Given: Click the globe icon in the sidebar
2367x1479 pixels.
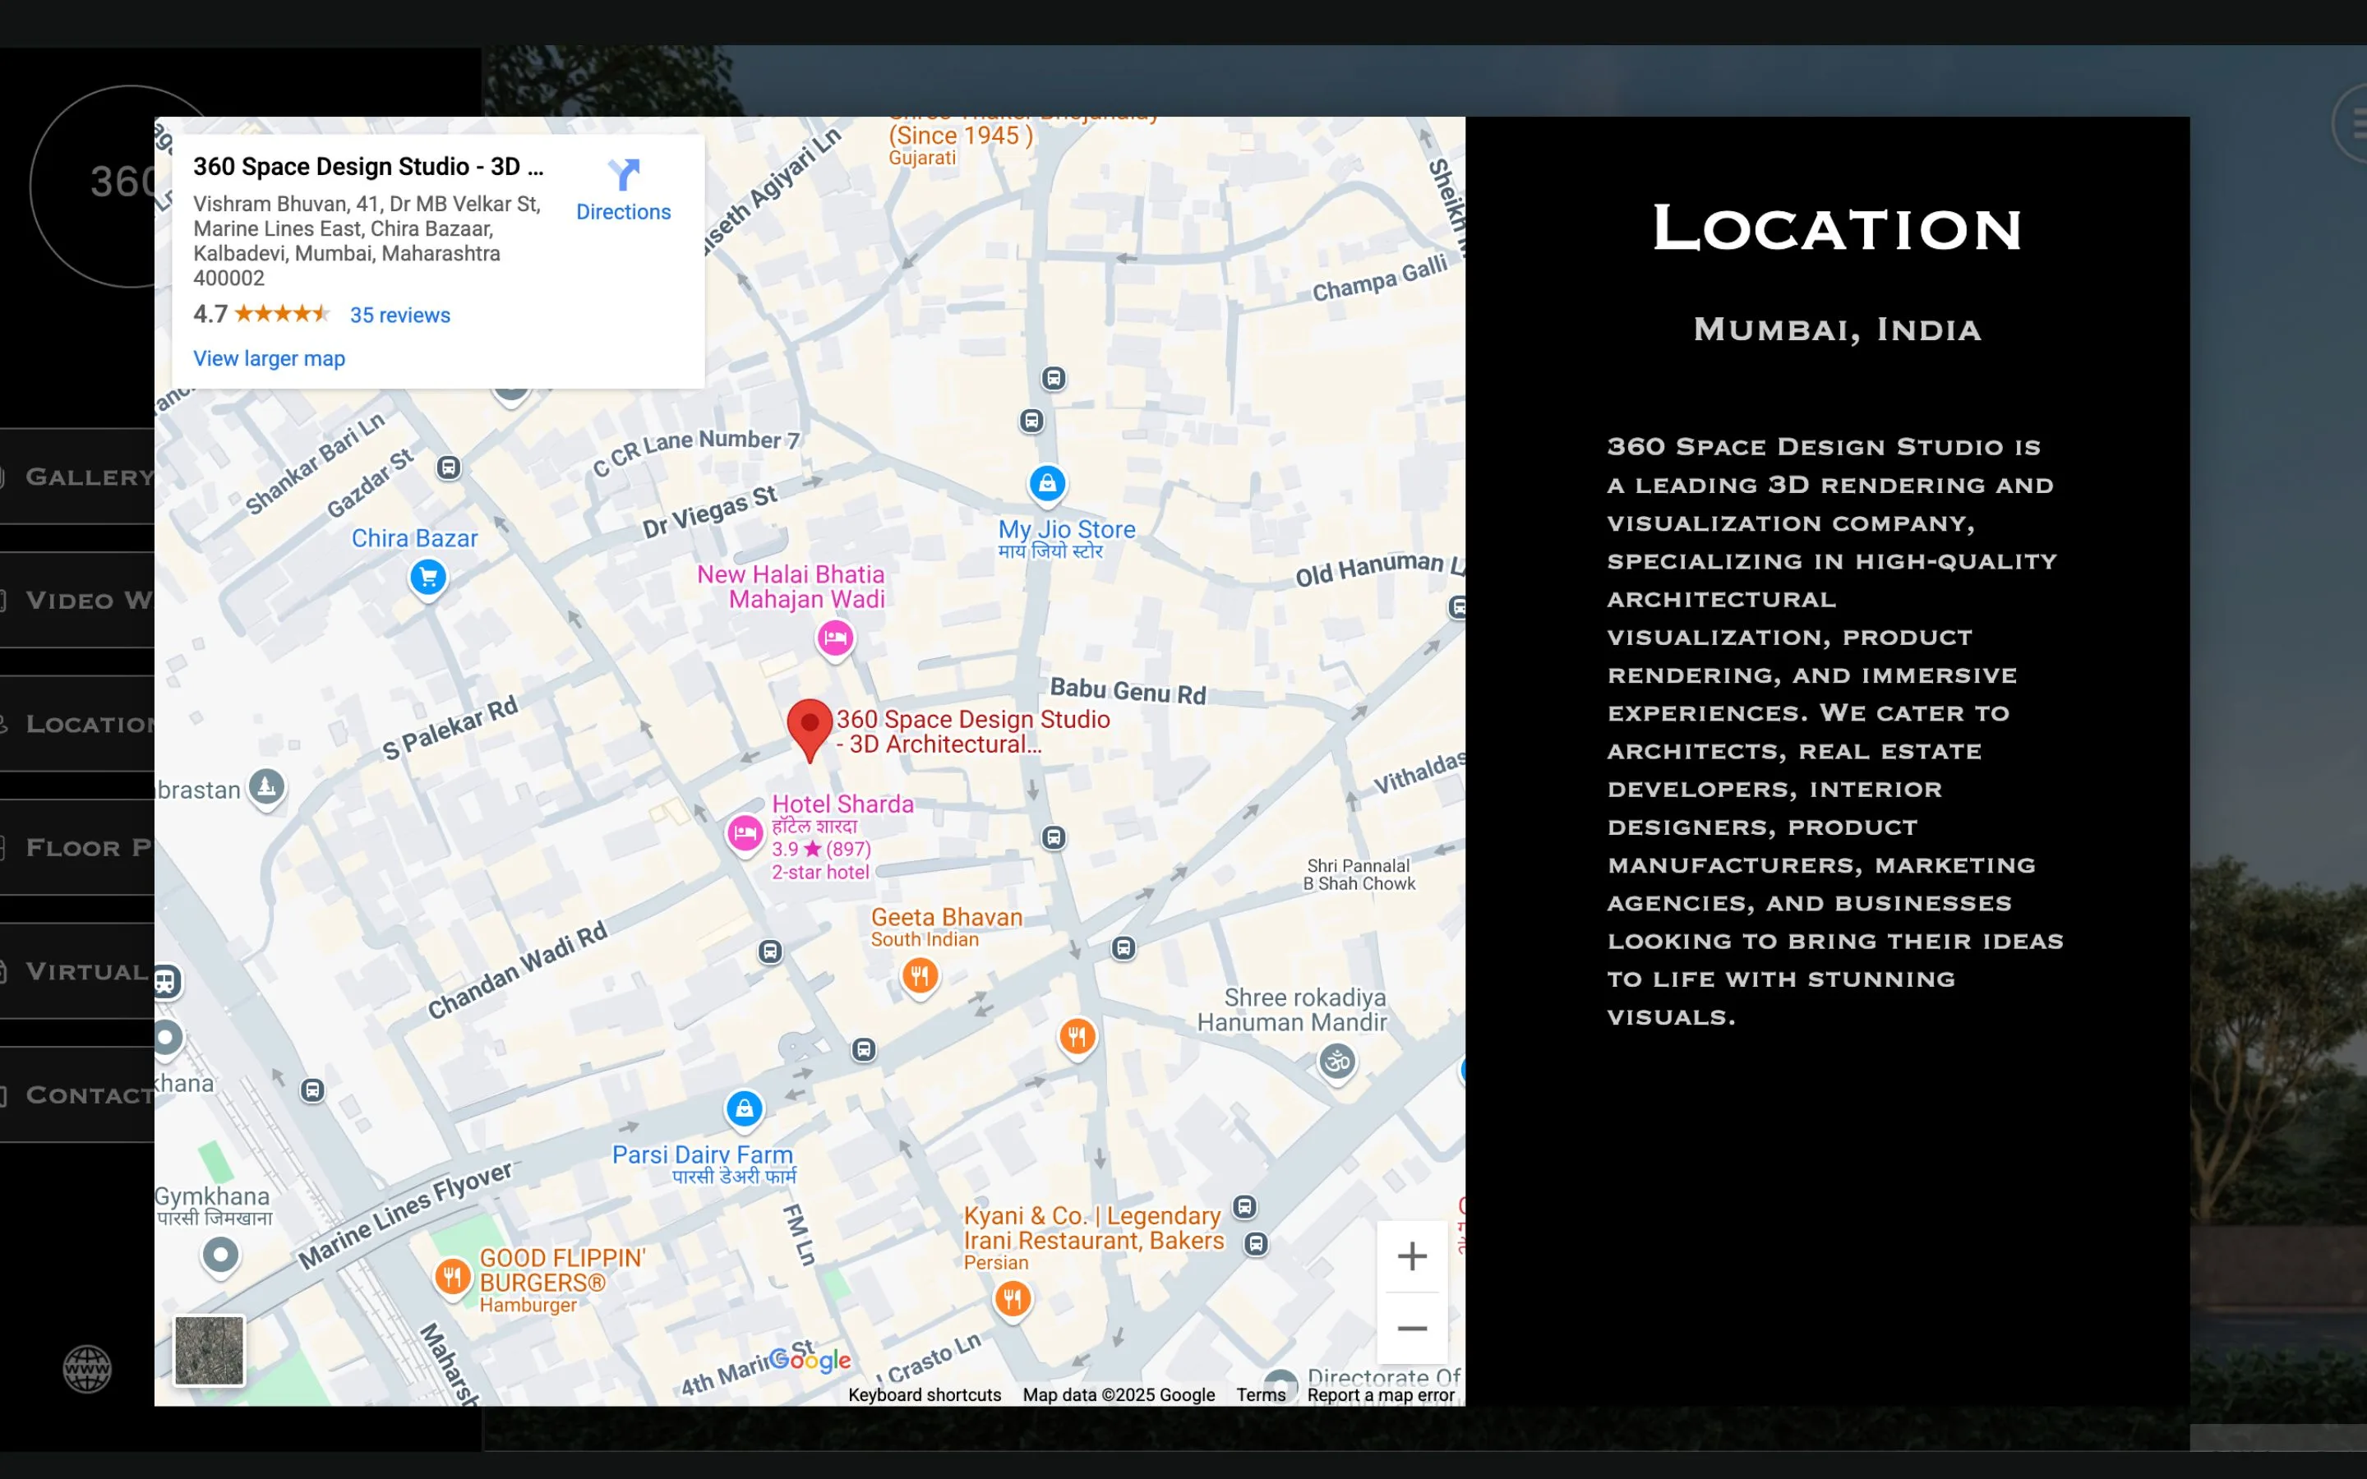Looking at the screenshot, I should pyautogui.click(x=87, y=1367).
